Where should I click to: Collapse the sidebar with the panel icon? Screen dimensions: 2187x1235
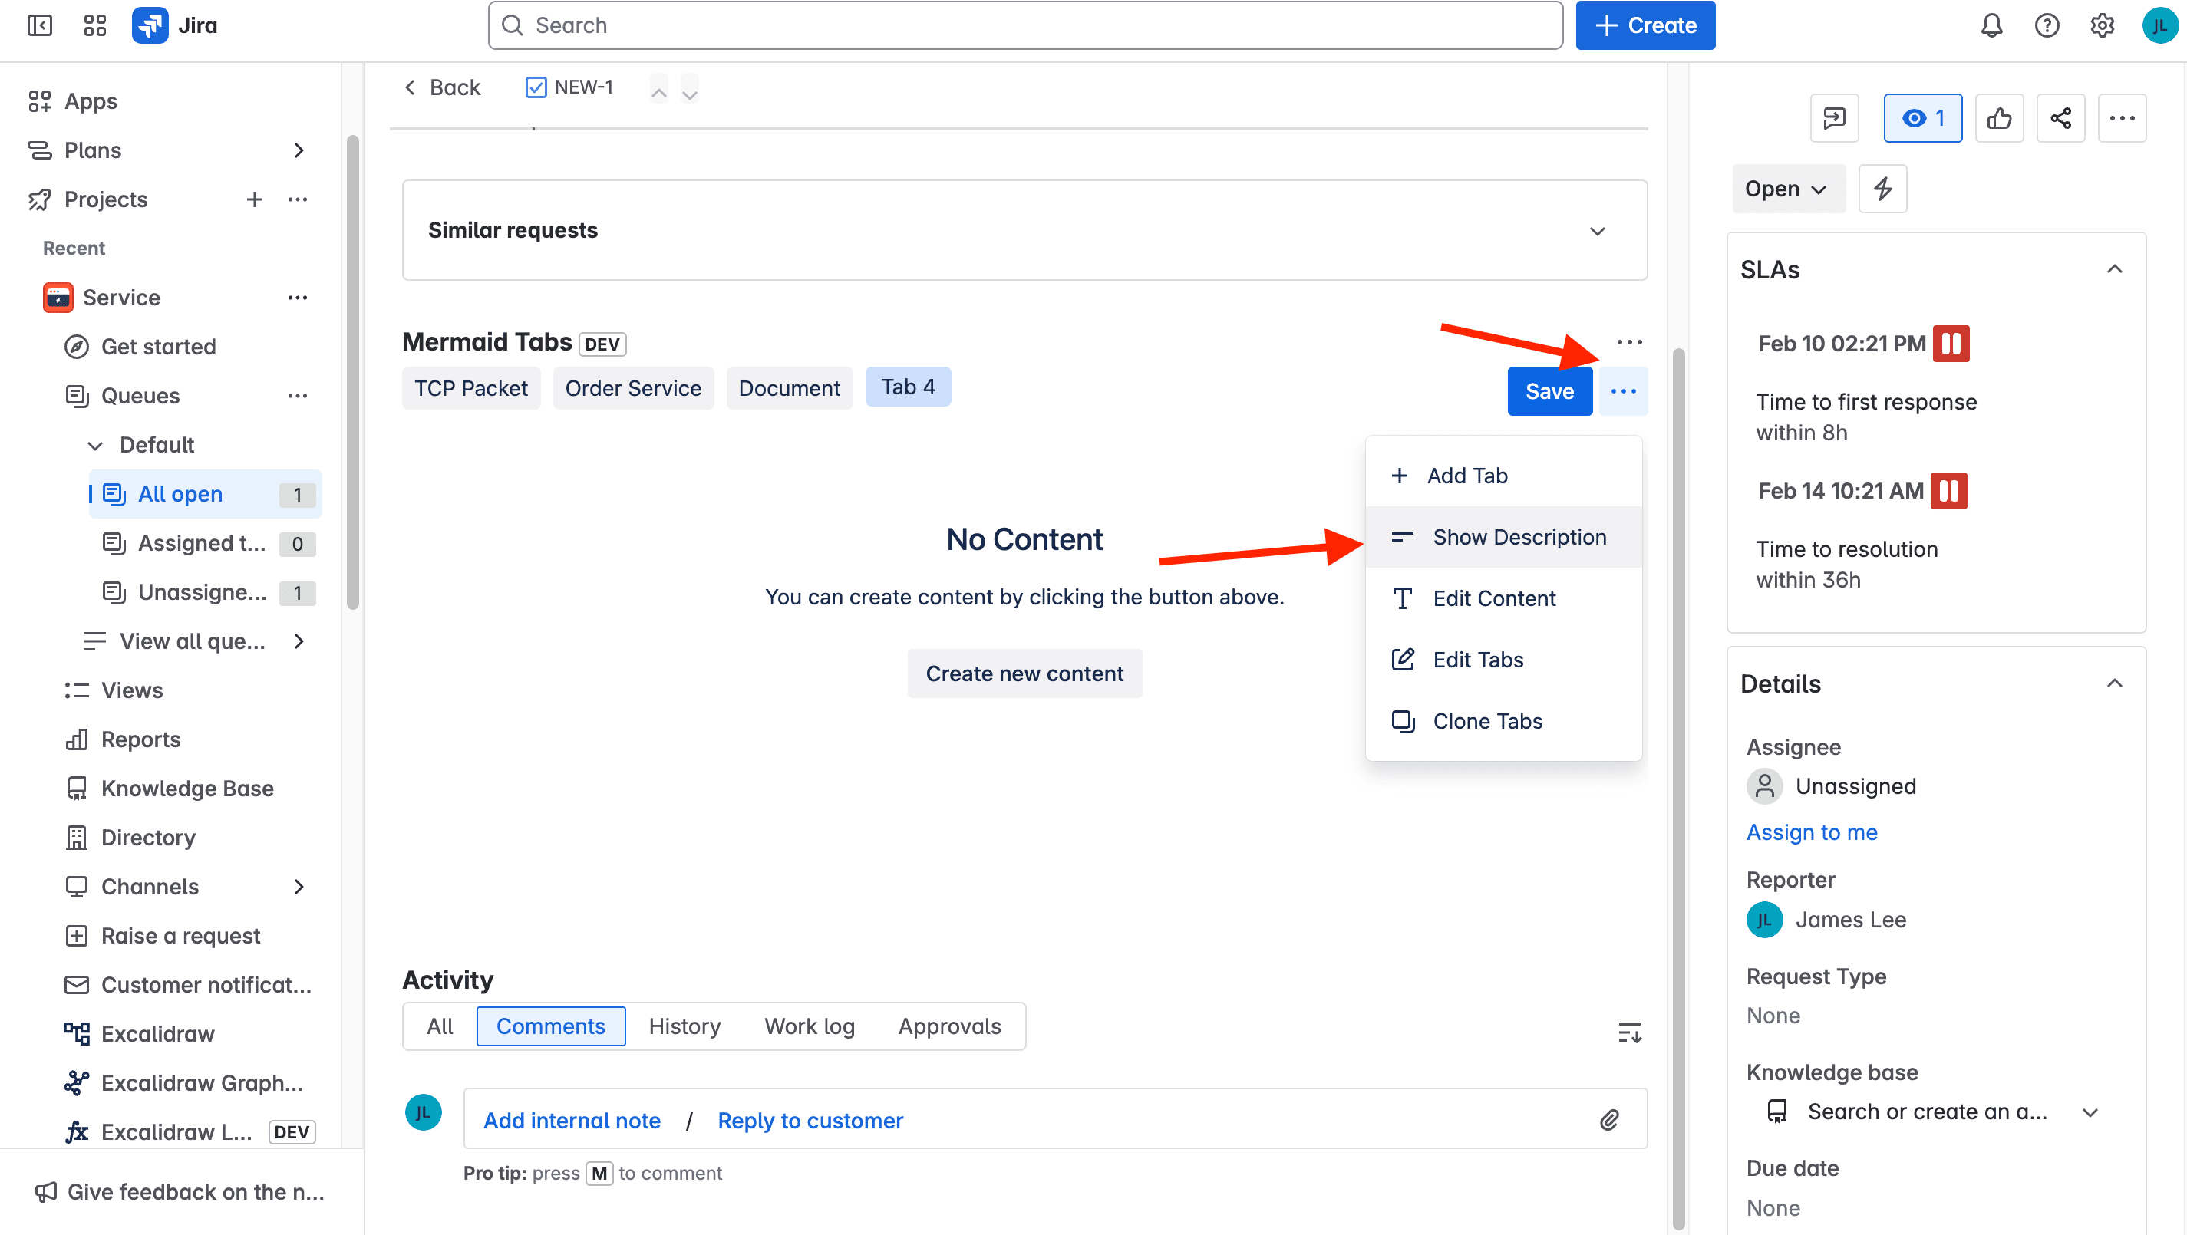point(39,25)
